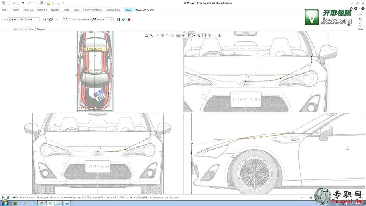Cancel curve edit with red X
The height and width of the screenshot is (206, 366).
click(129, 19)
